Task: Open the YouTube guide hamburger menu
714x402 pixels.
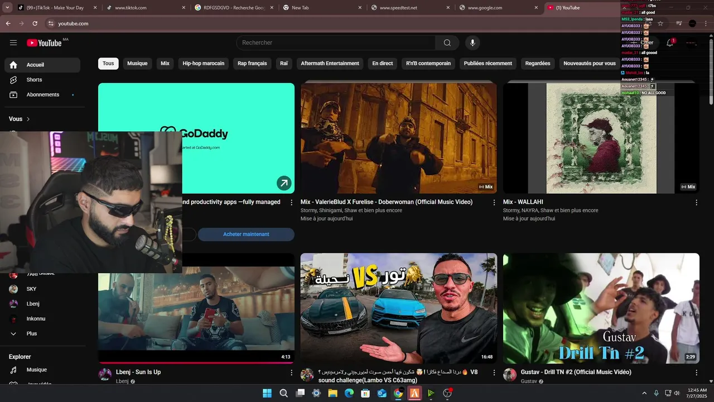Action: coord(13,42)
